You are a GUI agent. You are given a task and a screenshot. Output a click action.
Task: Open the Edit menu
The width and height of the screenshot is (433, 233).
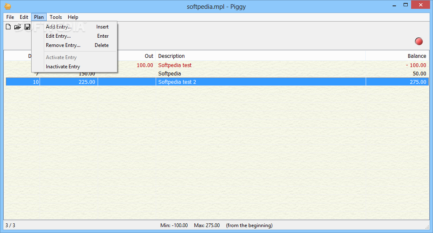coord(24,17)
